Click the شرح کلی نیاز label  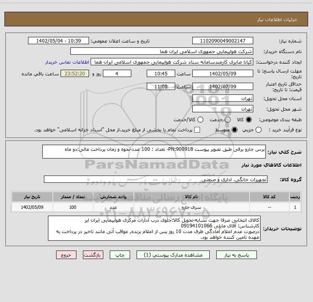point(285,152)
